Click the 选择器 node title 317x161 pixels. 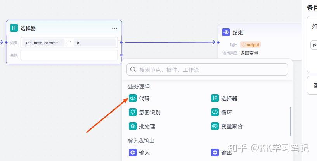click(28, 28)
